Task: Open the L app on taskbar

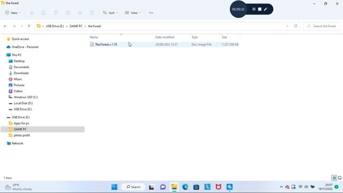Action: (207, 187)
